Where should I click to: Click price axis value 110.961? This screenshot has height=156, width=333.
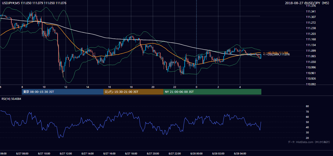(x=311, y=73)
